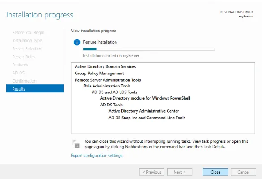Click AD DS Snap-Ins and Command-Line Tools
The height and width of the screenshot is (179, 262).
(147, 118)
